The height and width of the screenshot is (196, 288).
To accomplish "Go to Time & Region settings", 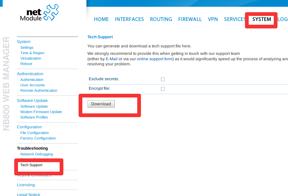I will 32,53.
